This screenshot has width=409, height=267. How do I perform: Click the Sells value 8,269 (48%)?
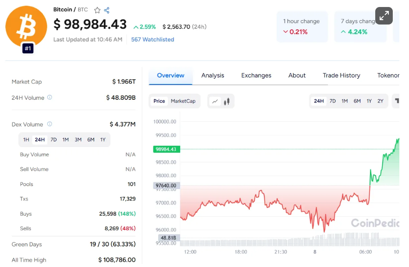[120, 228]
